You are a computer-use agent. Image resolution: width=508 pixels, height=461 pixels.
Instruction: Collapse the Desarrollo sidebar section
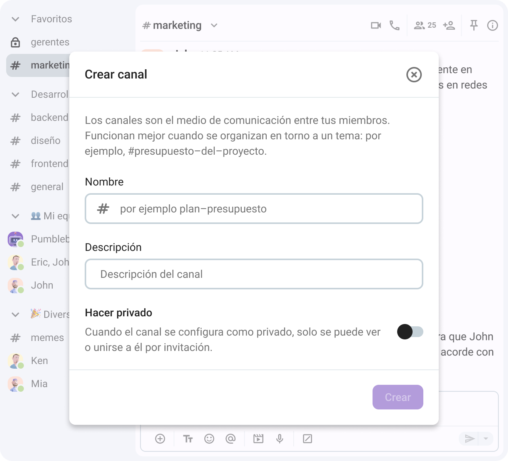pos(15,95)
